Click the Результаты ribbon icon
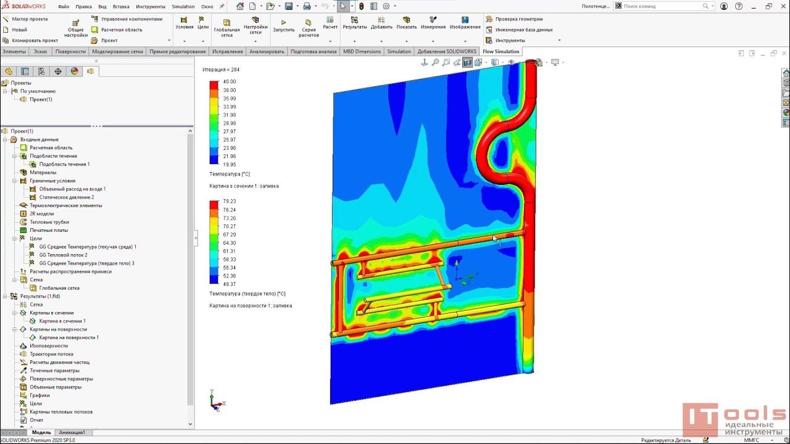The width and height of the screenshot is (790, 444). (354, 23)
